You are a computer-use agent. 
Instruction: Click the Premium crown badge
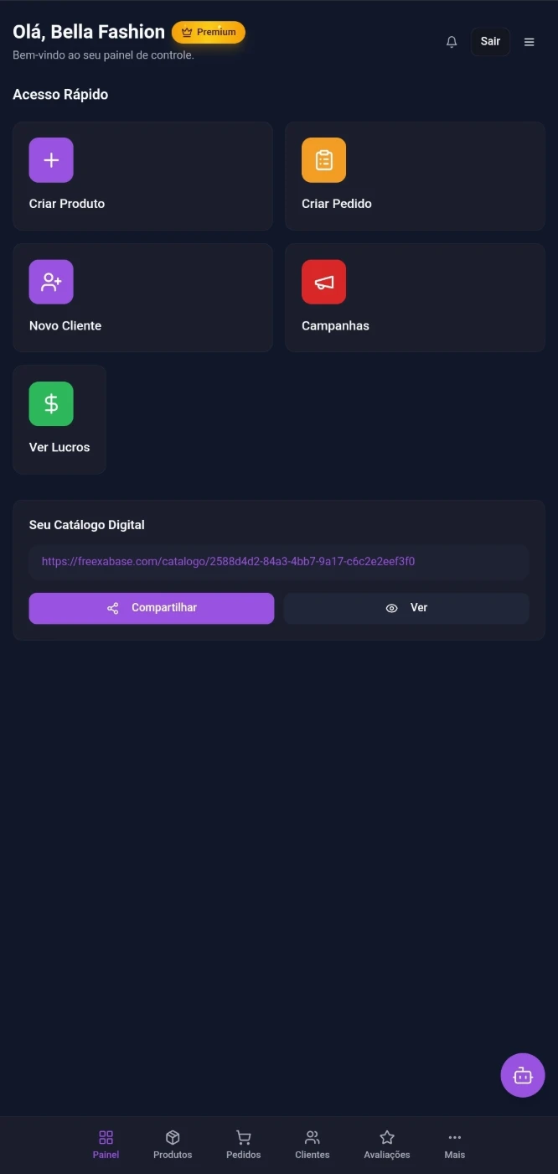(209, 33)
